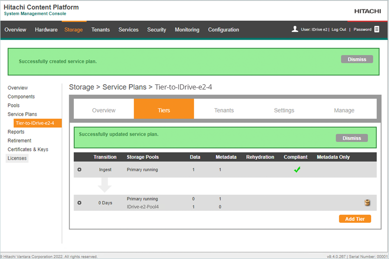Click the gear icon in the Ingest tier row
389x259 pixels.
pyautogui.click(x=79, y=170)
